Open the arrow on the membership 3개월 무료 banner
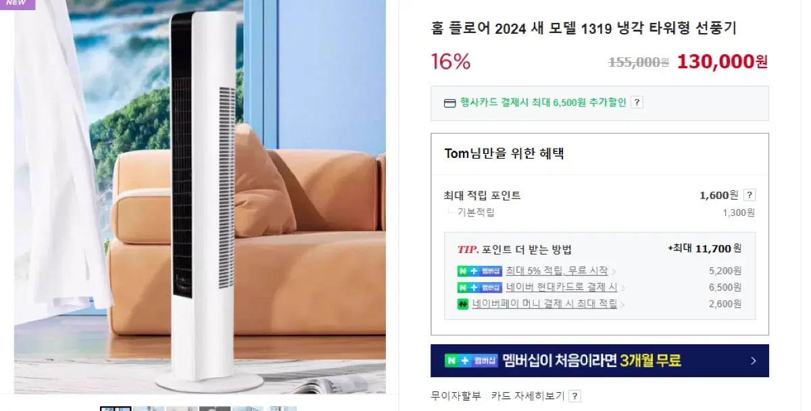 (x=753, y=361)
